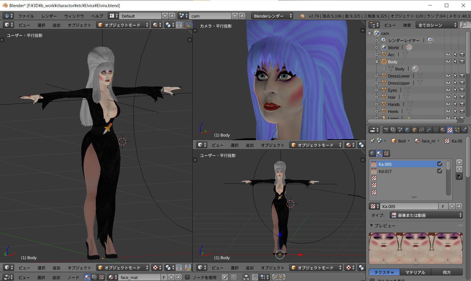This screenshot has height=281, width=471.
Task: Click the マテリアル preview button
Action: click(415, 272)
